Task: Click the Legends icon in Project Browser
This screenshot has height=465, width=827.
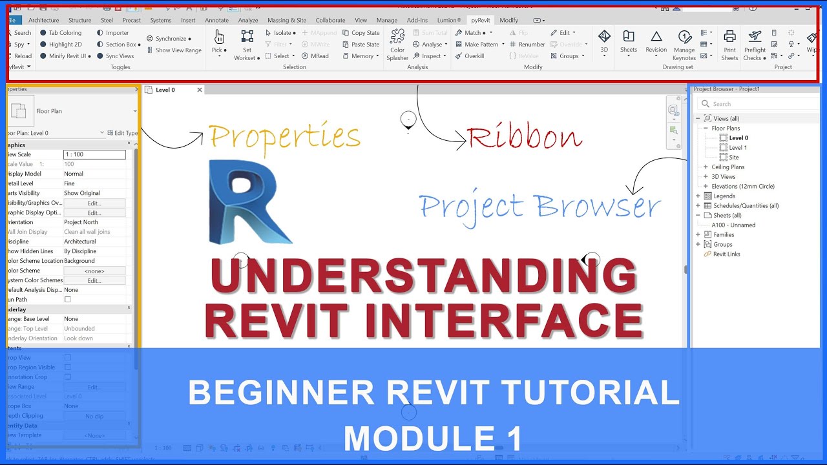Action: pyautogui.click(x=707, y=196)
